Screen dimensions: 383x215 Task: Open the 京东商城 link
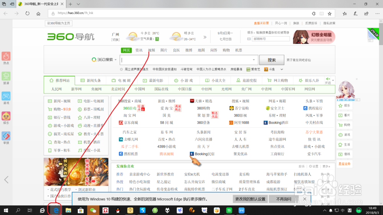click(128, 123)
